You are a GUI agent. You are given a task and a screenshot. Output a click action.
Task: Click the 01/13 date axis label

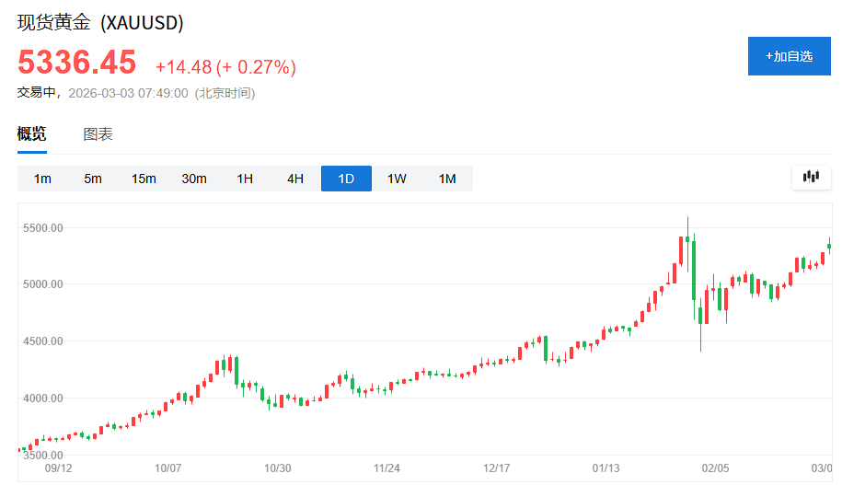pos(606,468)
